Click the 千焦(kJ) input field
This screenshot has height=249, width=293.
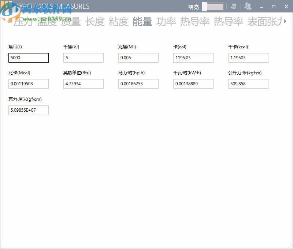pyautogui.click(x=83, y=58)
